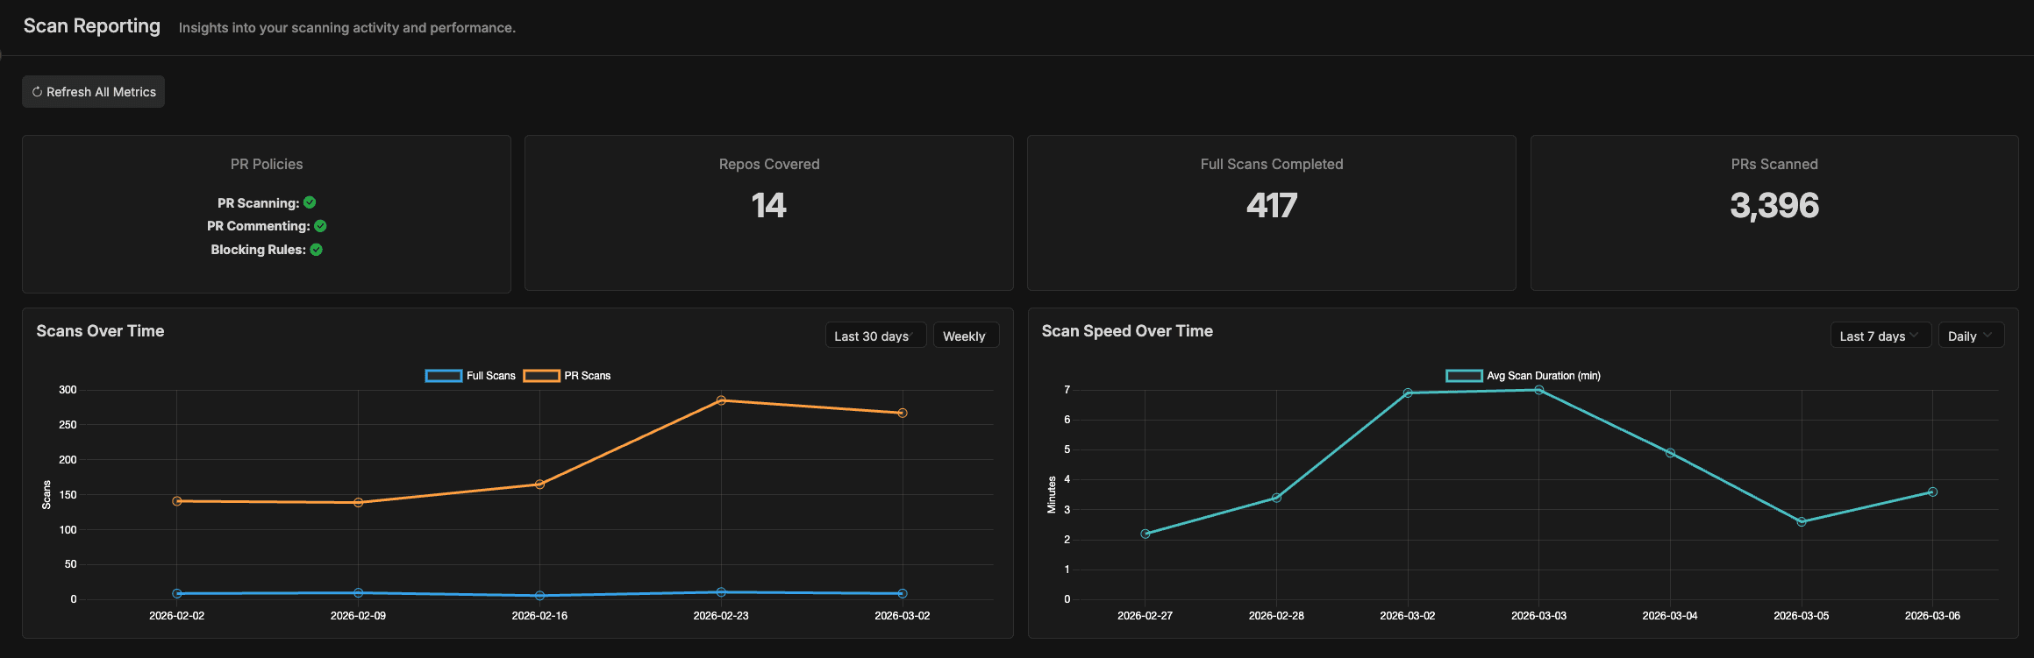Toggle Avg Scan Duration legend item
The height and width of the screenshot is (658, 2034).
click(x=1524, y=376)
